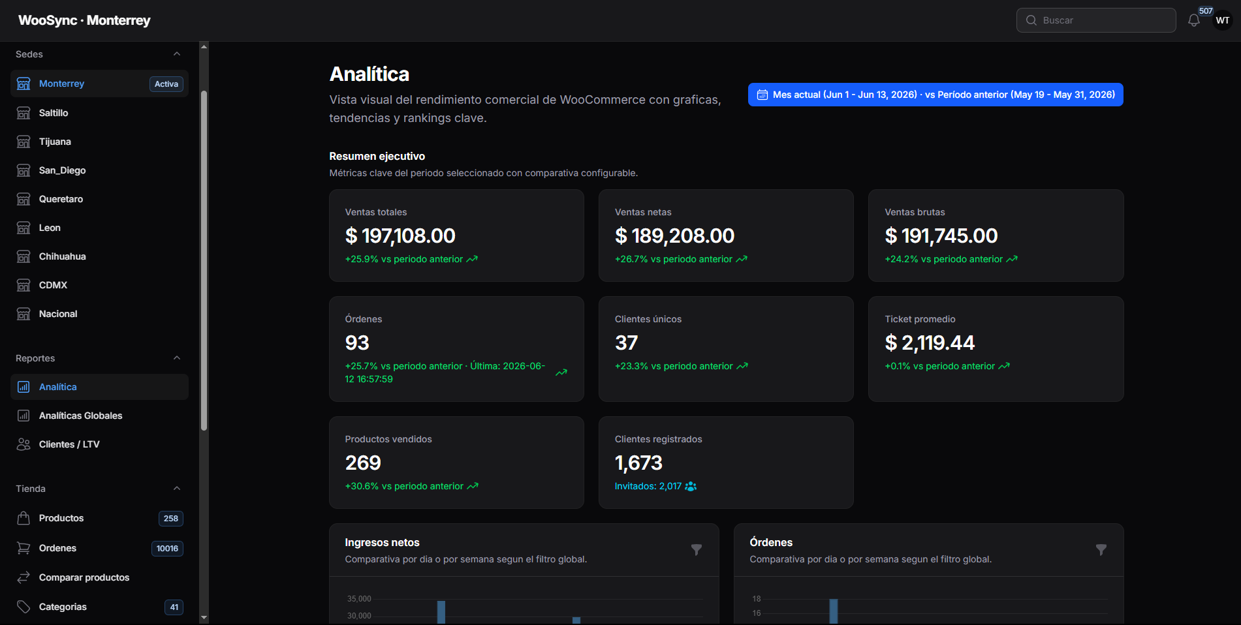Click the Analíticas Globales chart icon

coord(24,416)
